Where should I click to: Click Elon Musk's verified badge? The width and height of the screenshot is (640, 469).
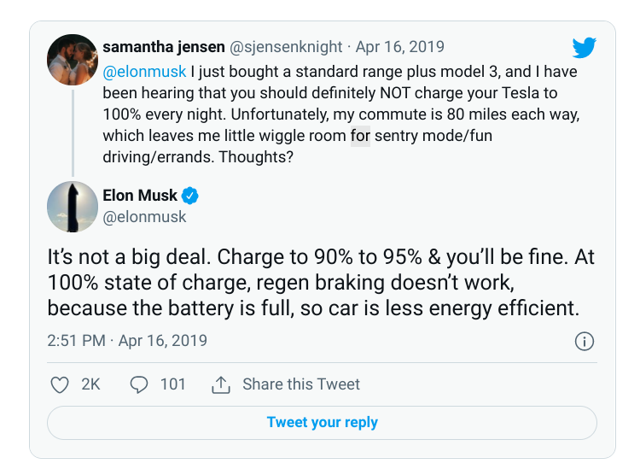[x=190, y=196]
